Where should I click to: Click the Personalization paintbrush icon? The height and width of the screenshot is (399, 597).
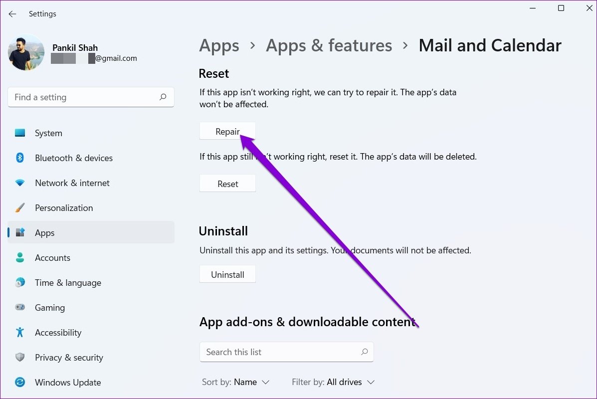20,207
